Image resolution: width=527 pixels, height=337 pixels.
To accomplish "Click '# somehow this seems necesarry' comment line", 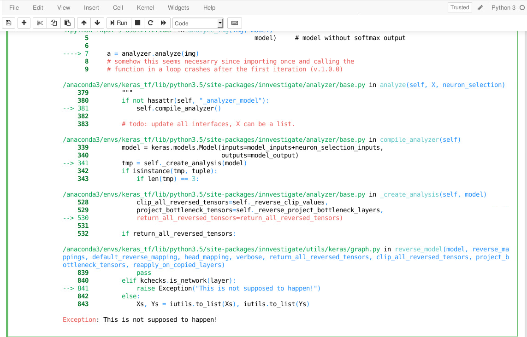I will coord(231,61).
